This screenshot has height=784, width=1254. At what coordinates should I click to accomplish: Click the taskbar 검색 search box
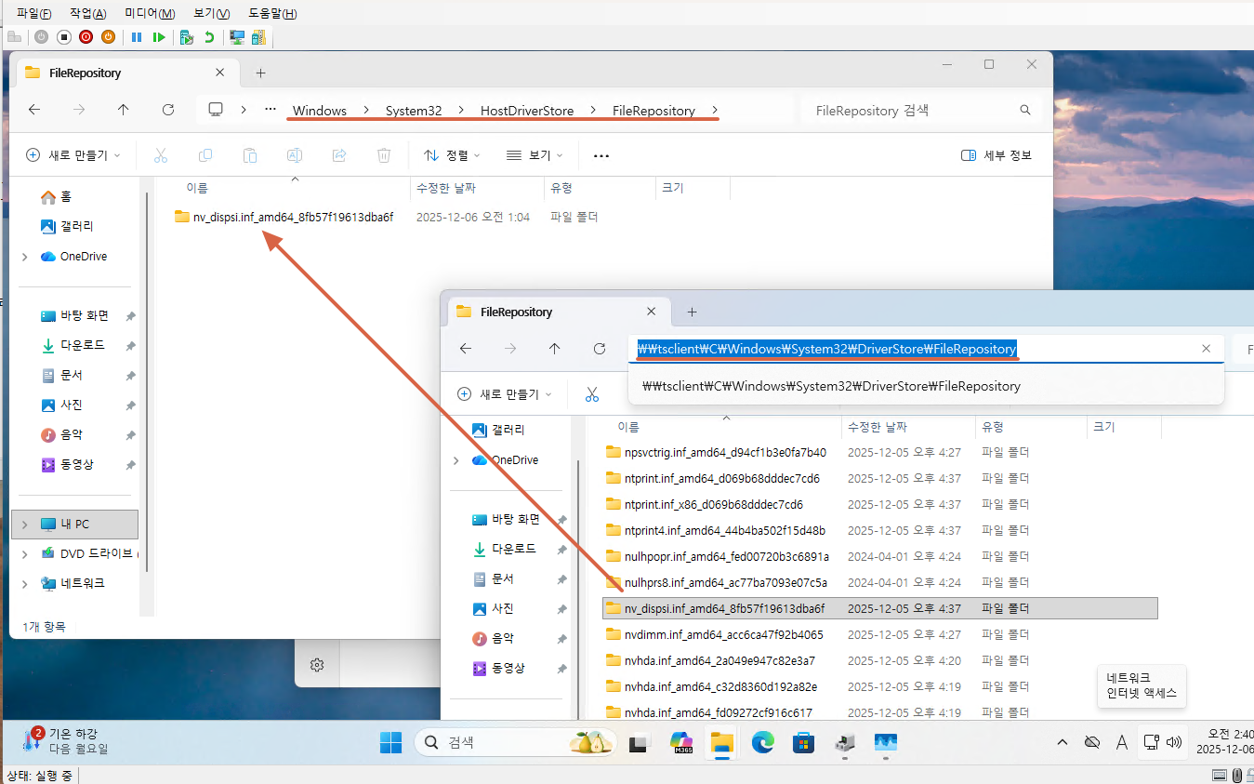(515, 742)
